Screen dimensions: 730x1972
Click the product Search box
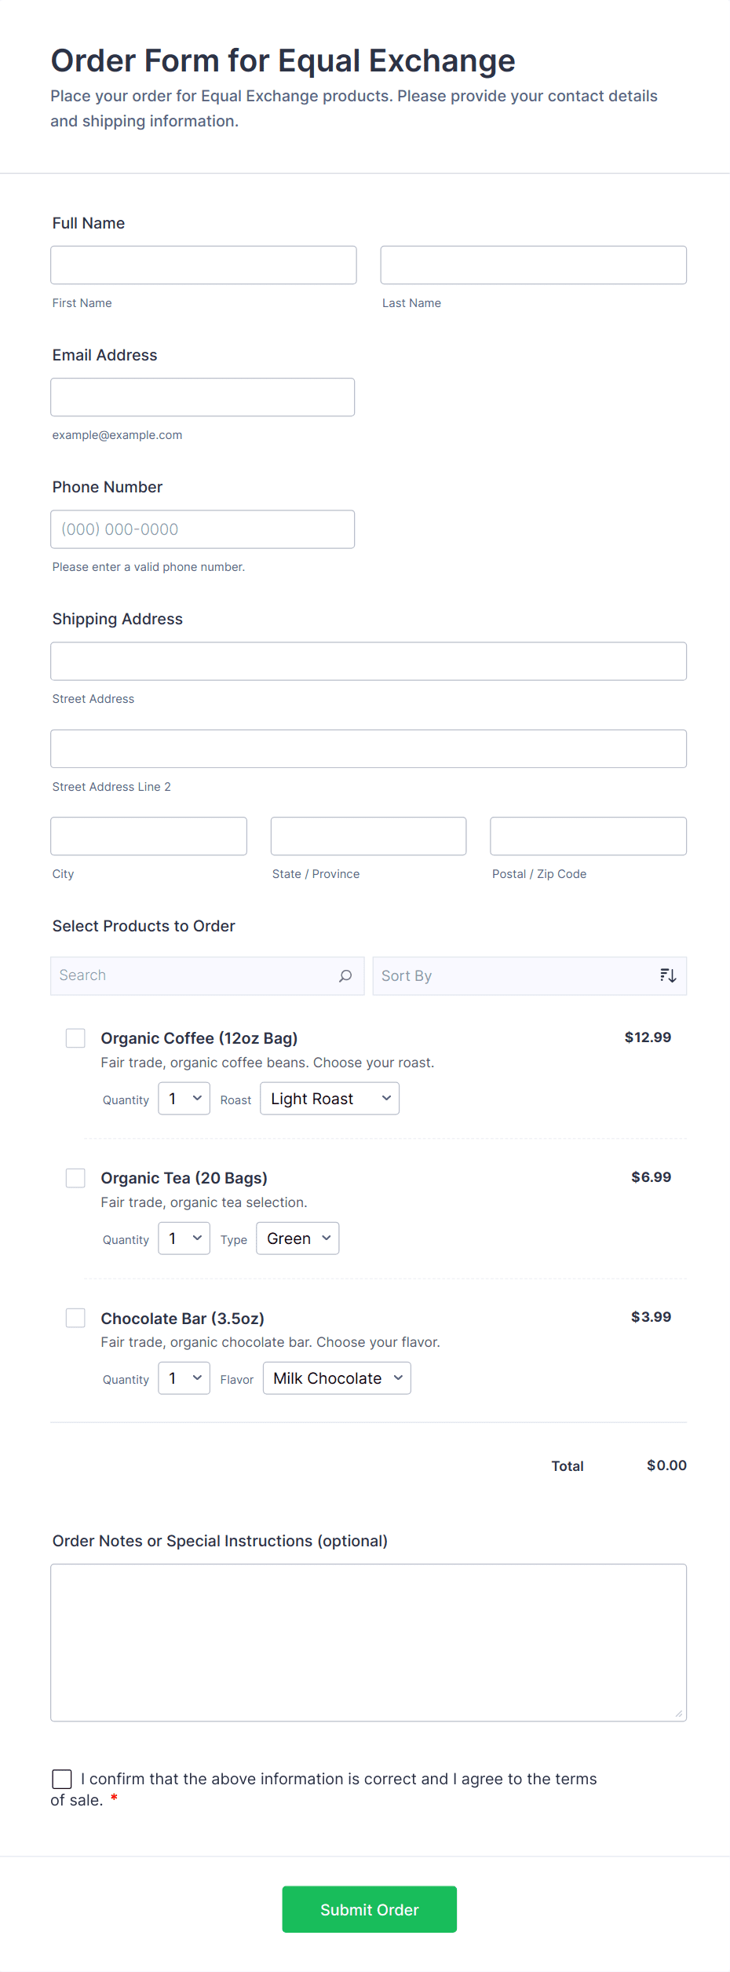[x=196, y=975]
